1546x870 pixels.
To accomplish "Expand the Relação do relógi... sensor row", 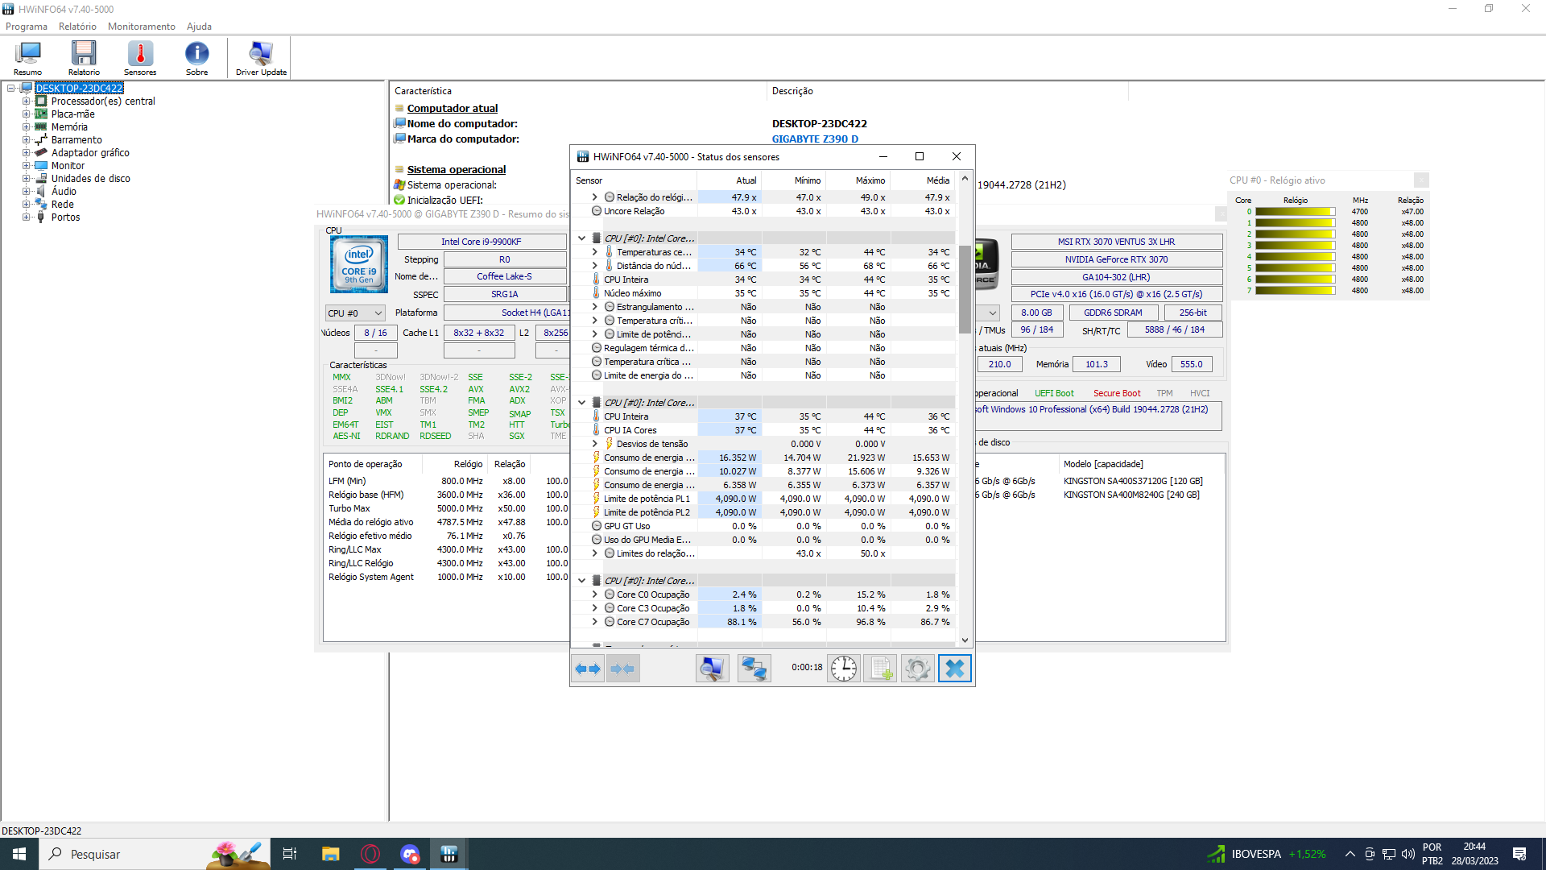I will pos(595,197).
